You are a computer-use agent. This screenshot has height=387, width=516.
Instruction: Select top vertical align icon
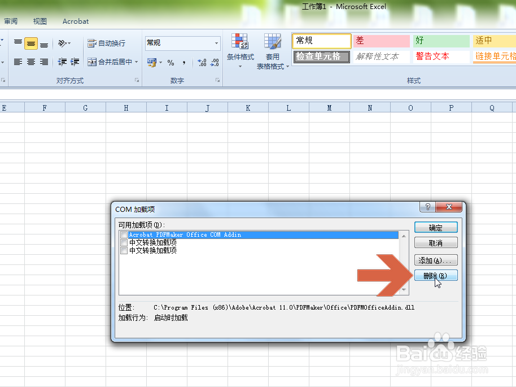pyautogui.click(x=18, y=43)
